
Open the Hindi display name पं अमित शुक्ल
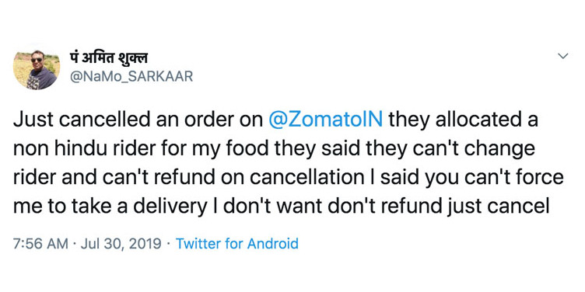point(109,58)
